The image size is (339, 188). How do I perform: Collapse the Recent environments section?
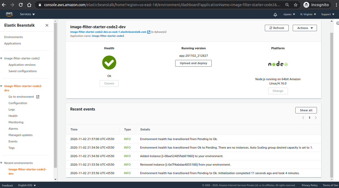(x=1, y=163)
